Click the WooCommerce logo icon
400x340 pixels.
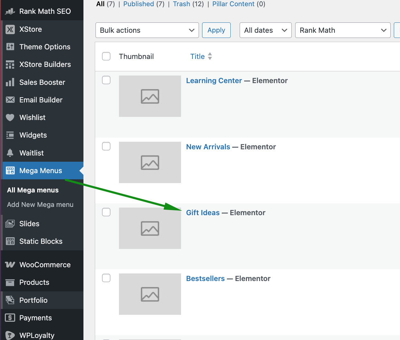[10, 265]
